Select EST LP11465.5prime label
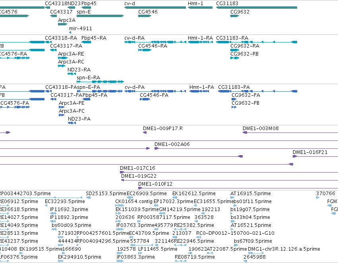Screen dimensions: 338x263 (x=158, y=249)
